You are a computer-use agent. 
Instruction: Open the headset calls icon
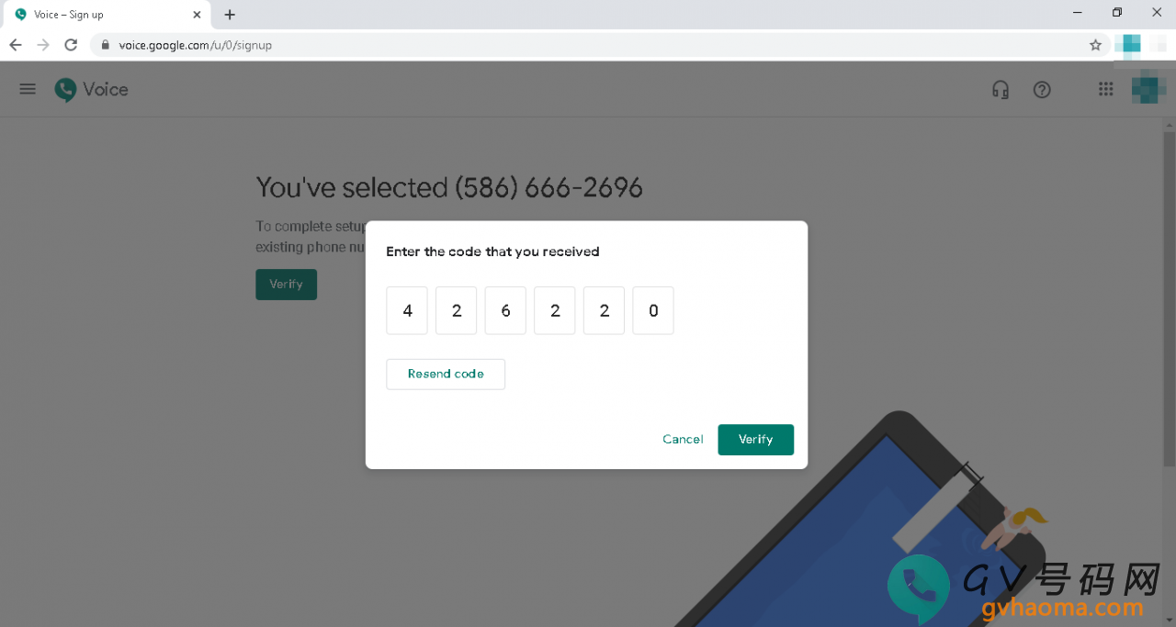(x=1001, y=89)
